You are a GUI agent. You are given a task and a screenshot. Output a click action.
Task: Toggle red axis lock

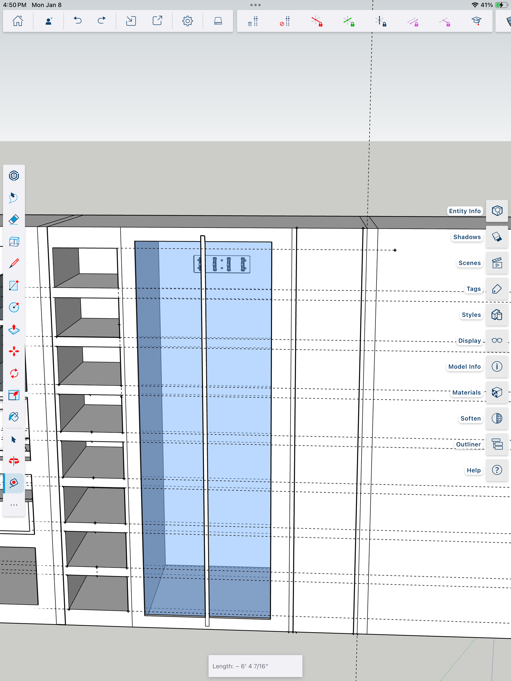pos(316,21)
